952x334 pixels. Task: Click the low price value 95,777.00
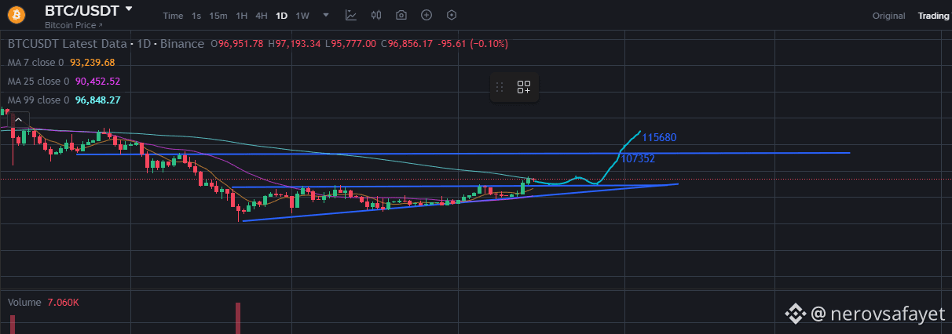[x=353, y=43]
